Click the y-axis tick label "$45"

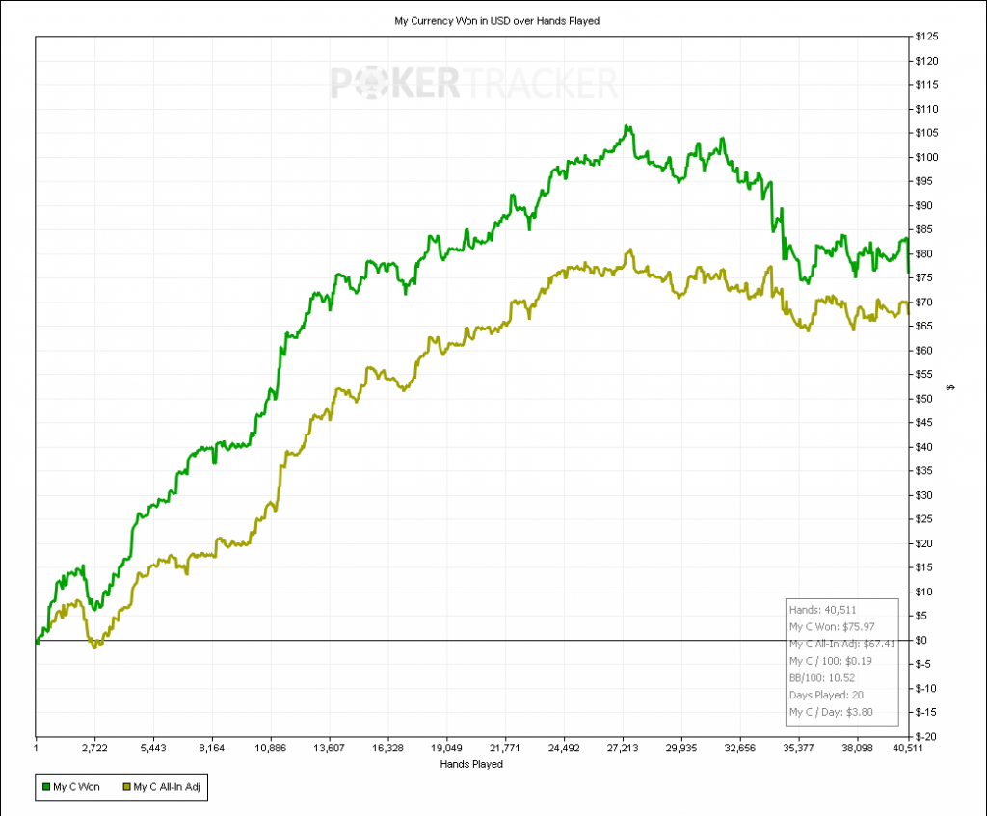pos(924,423)
